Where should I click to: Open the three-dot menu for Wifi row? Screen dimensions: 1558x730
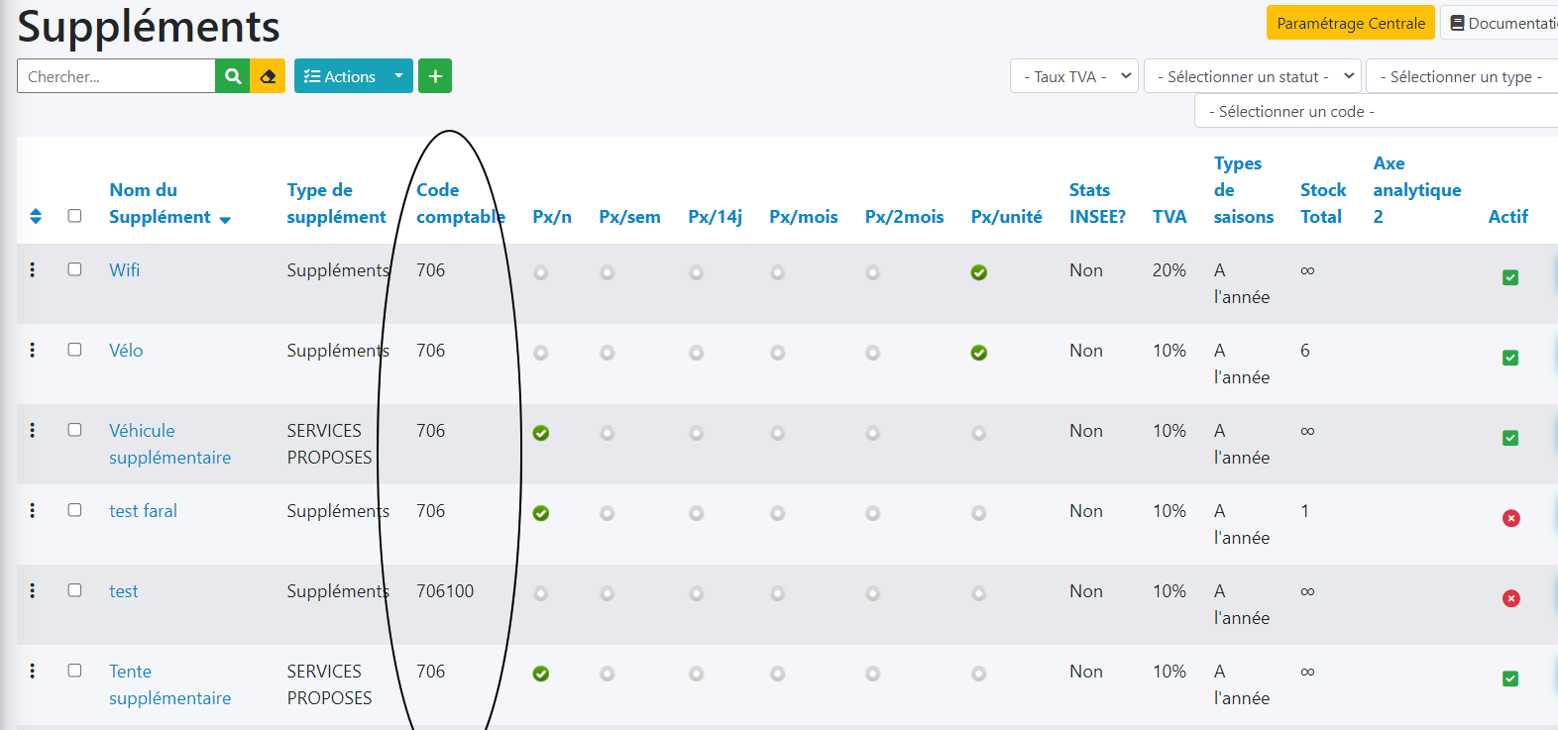coord(33,269)
